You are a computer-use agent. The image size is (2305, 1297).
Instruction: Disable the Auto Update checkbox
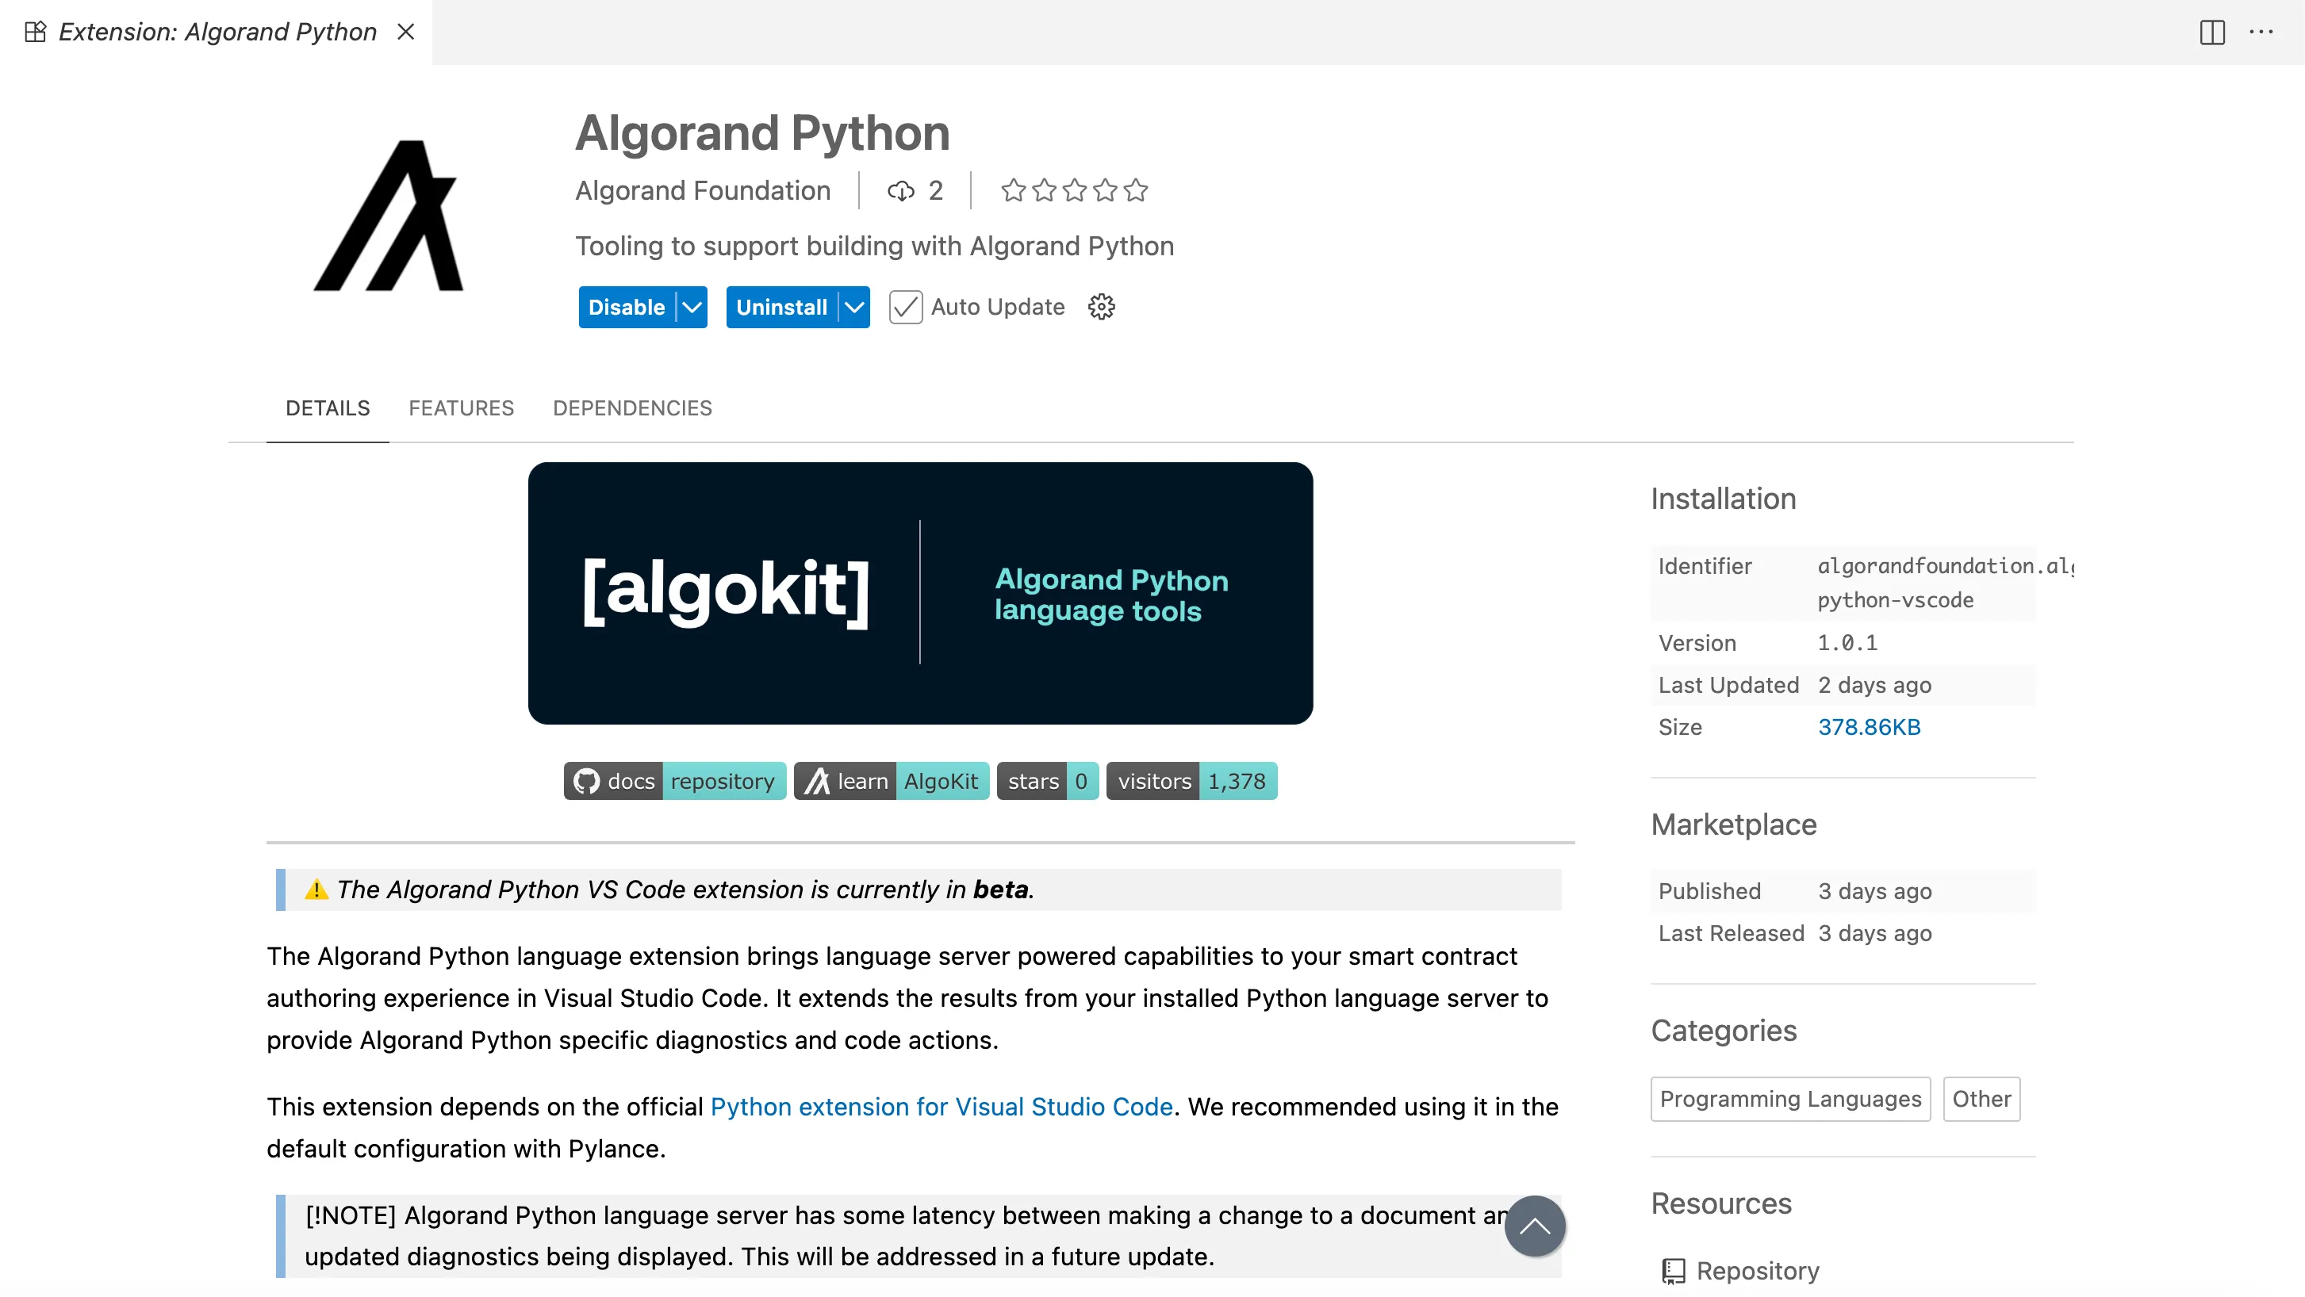[906, 307]
